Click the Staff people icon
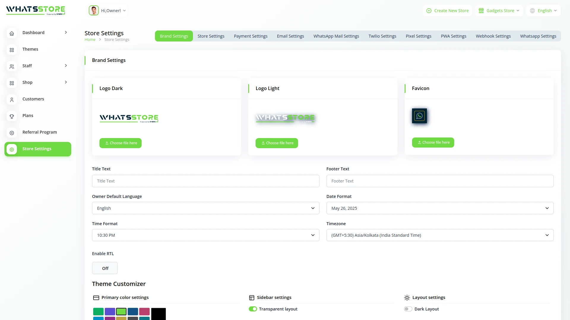 point(12,66)
